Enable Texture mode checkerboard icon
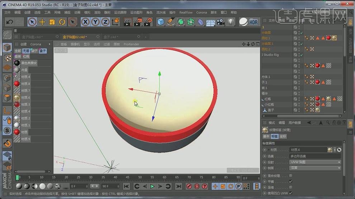The width and height of the screenshot is (355, 199). [7, 58]
